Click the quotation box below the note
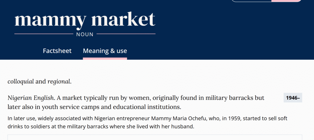 click(155, 137)
